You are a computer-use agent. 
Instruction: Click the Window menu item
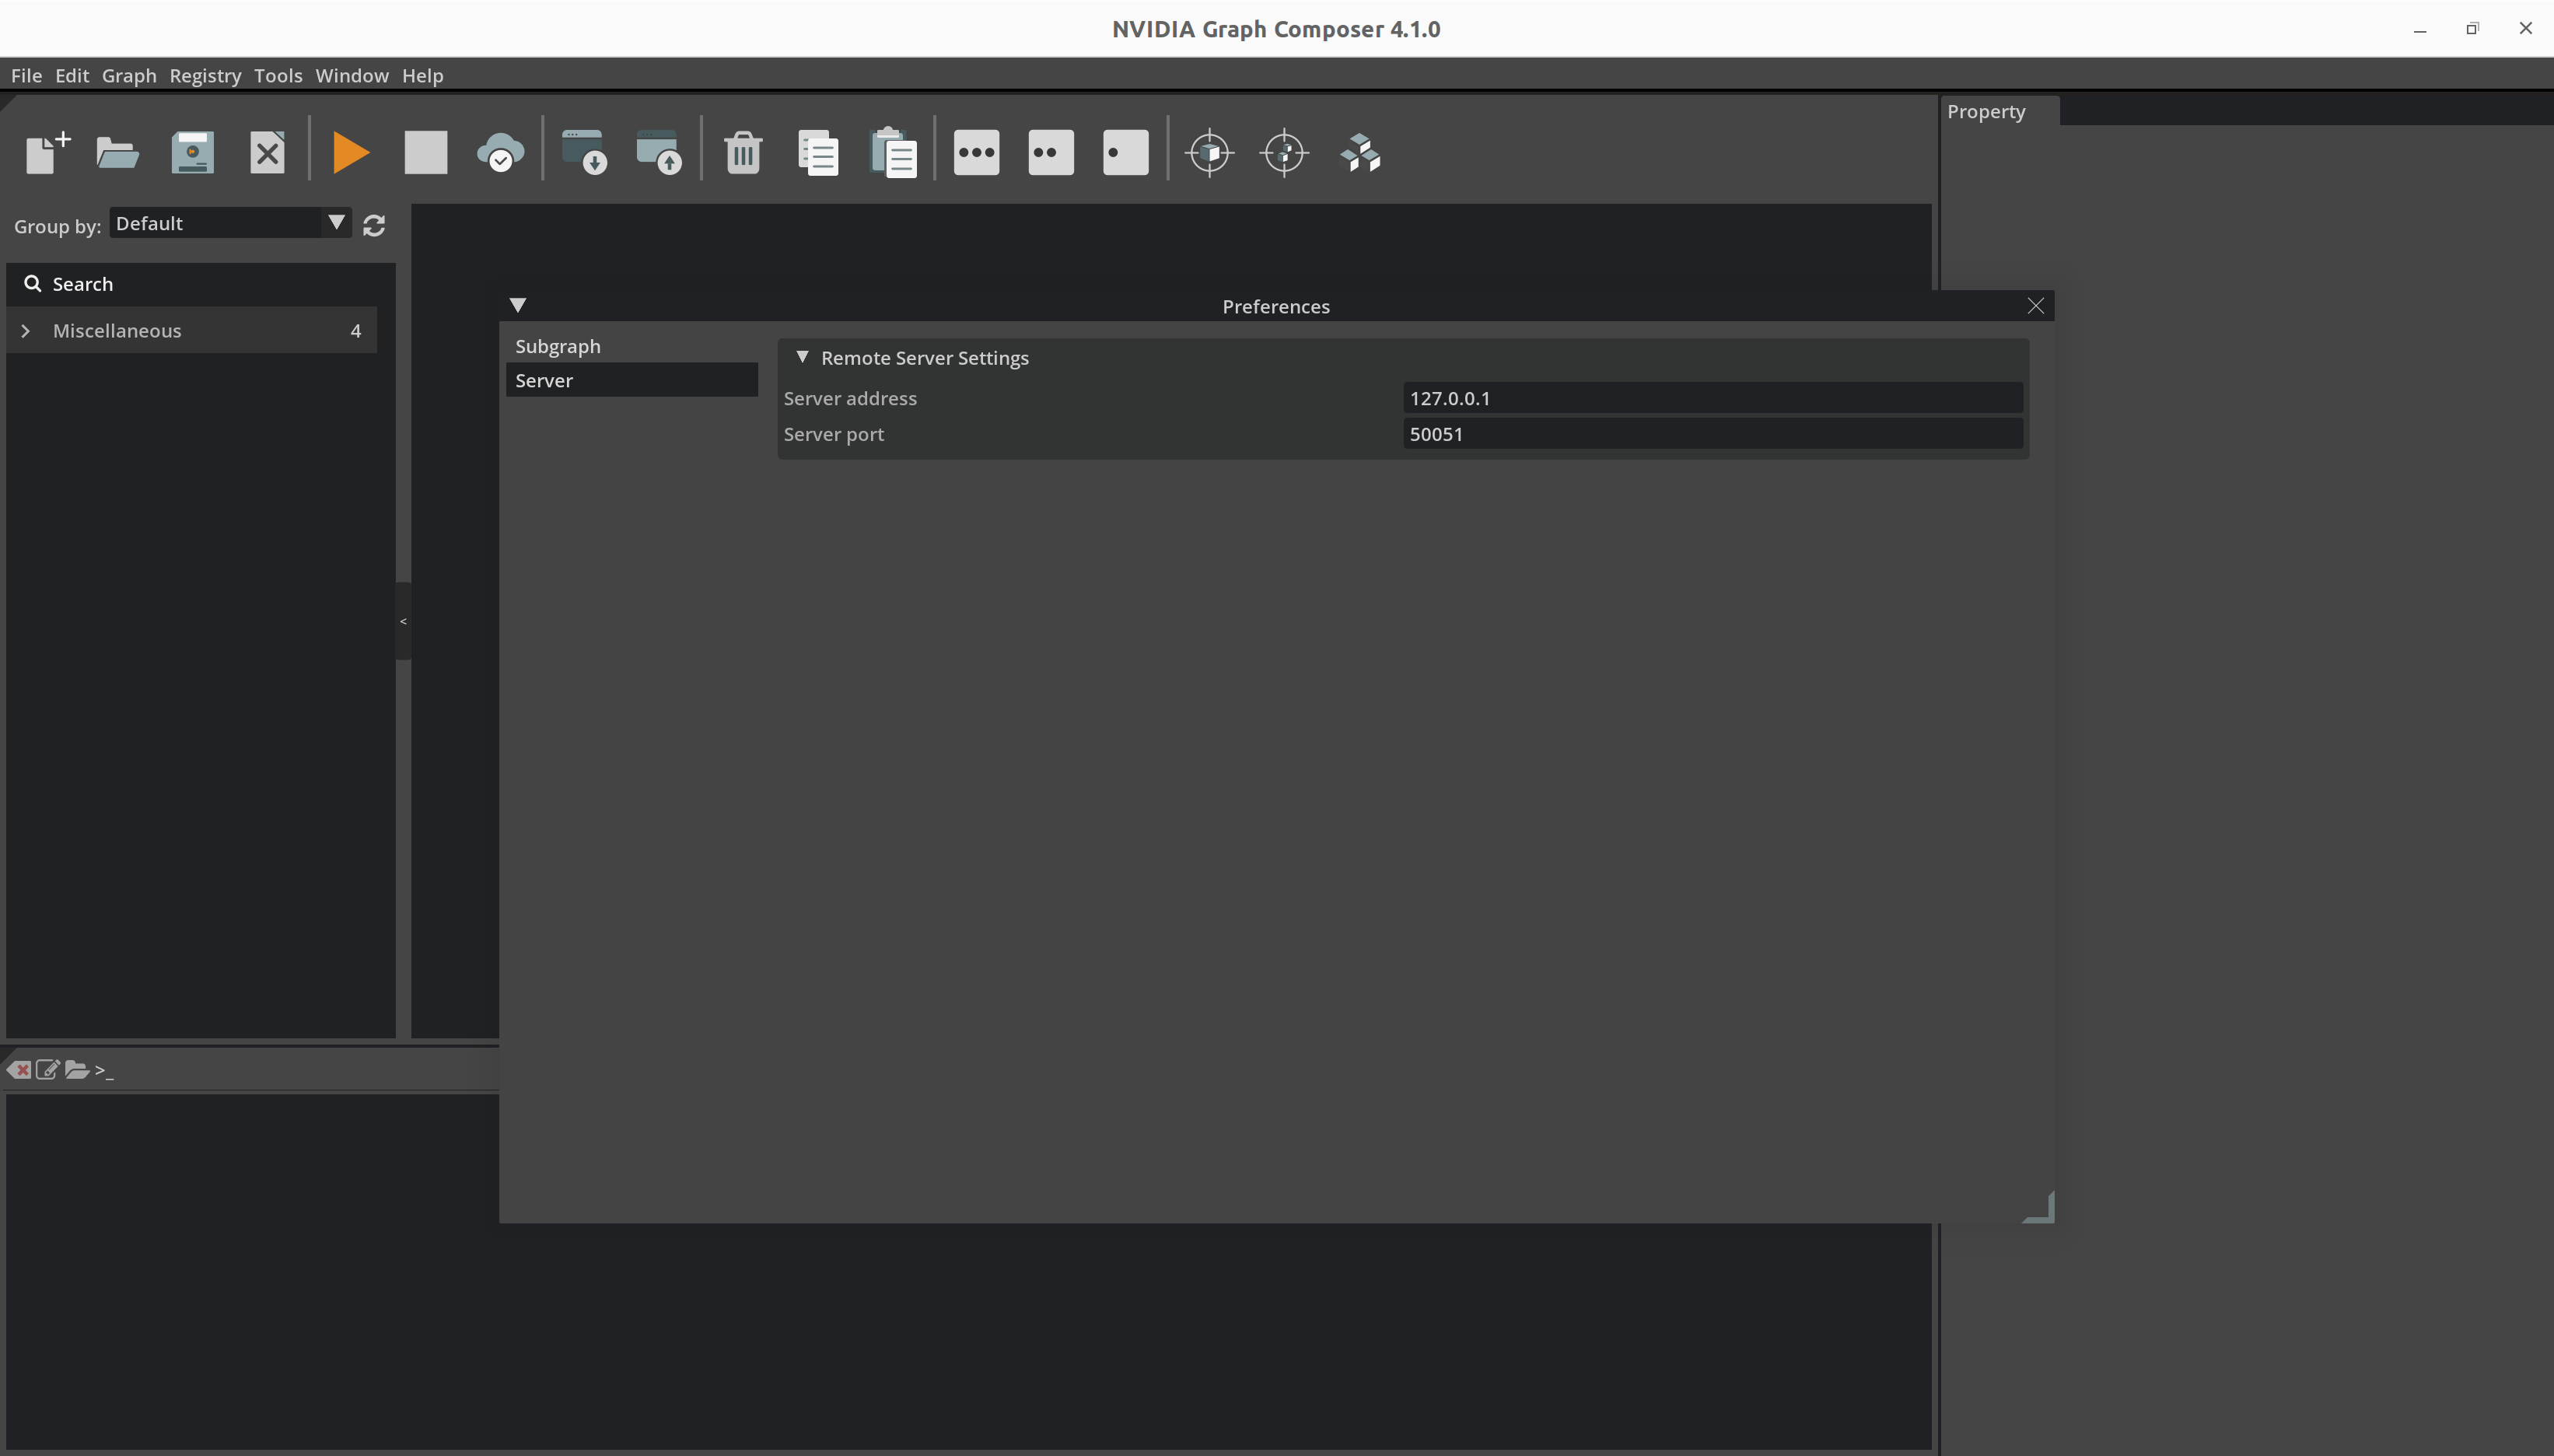[x=351, y=75]
